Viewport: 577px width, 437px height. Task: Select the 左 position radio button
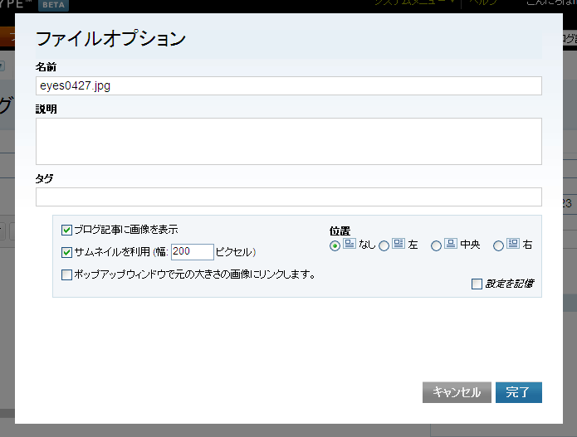pyautogui.click(x=384, y=245)
